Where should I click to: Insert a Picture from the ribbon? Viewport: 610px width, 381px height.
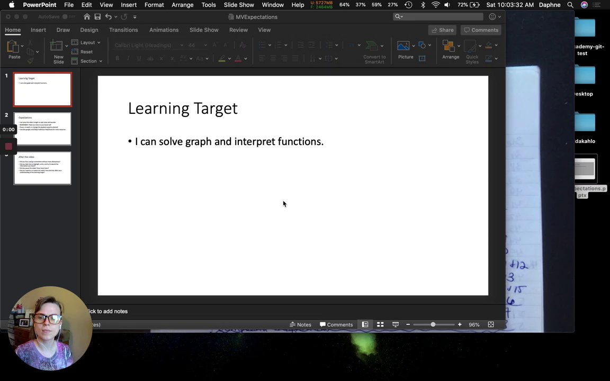pos(403,46)
